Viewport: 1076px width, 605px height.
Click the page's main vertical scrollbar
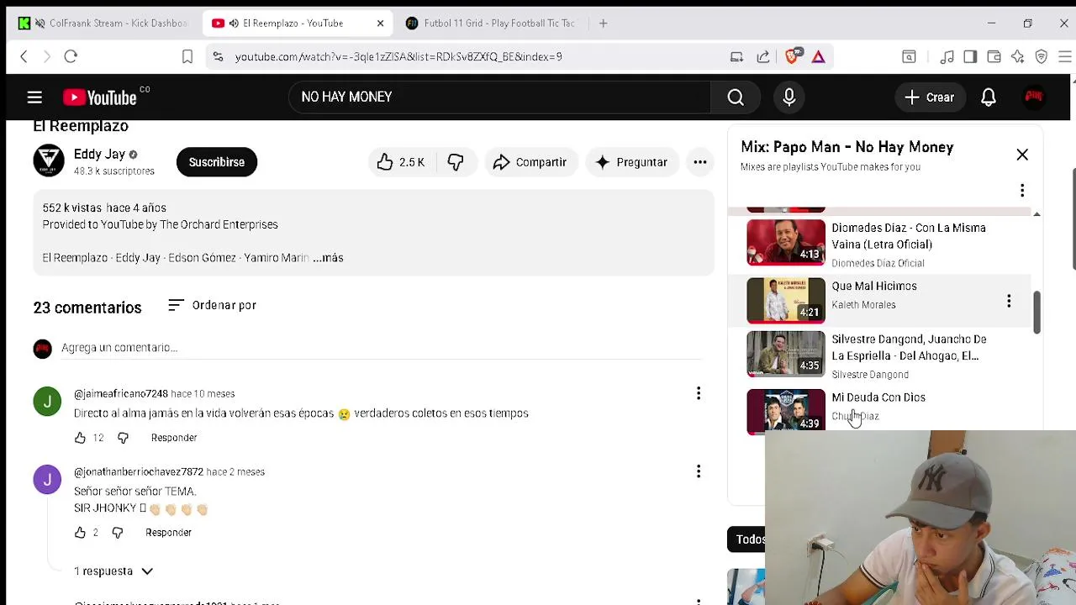(x=1073, y=218)
